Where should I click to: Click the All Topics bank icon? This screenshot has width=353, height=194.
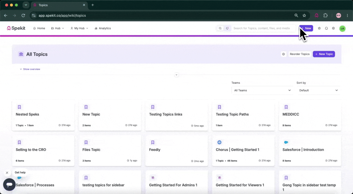click(x=21, y=54)
